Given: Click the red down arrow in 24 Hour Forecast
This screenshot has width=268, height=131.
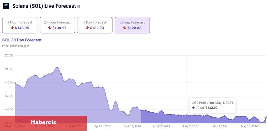Looking at the screenshot, I should tap(50, 28).
